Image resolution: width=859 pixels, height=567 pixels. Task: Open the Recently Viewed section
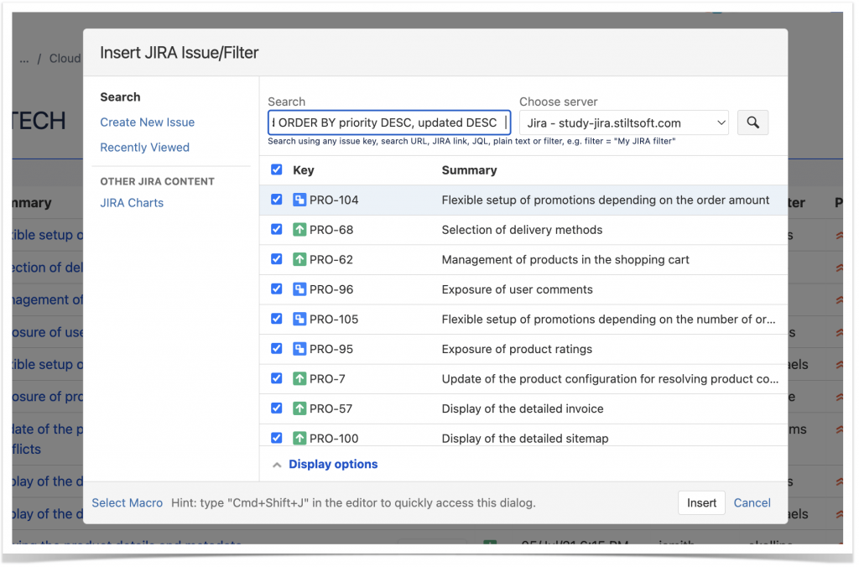point(144,147)
